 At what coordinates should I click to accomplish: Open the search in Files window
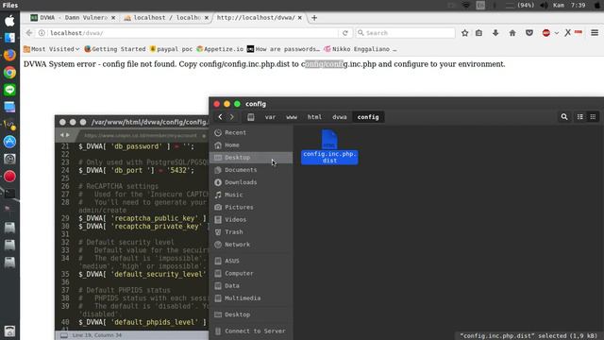click(x=564, y=117)
